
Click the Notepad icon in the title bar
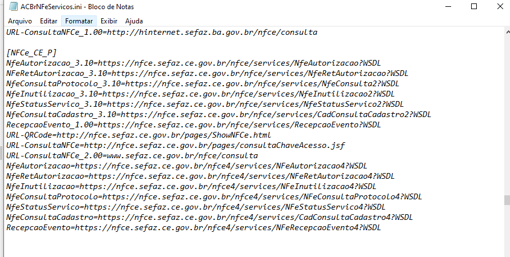[13, 6]
